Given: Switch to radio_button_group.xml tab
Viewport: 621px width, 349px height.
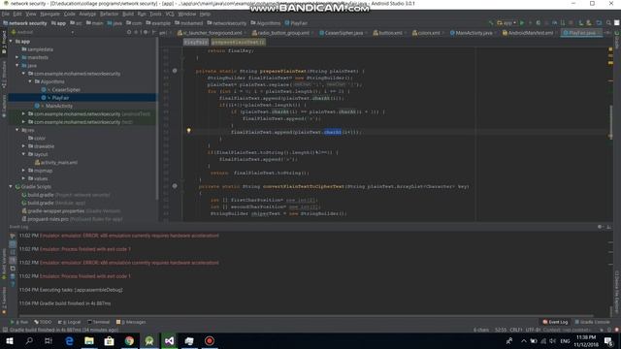Looking at the screenshot, I should pyautogui.click(x=280, y=33).
